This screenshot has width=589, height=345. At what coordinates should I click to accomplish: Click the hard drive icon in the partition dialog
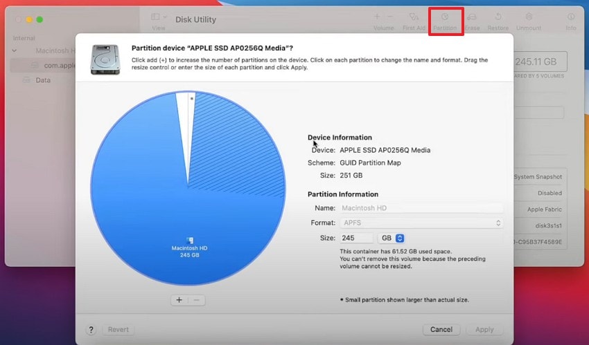click(x=105, y=59)
